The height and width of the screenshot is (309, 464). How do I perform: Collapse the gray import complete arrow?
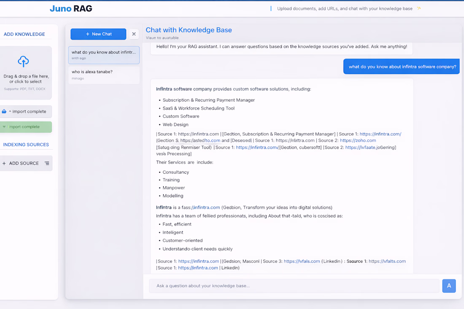(x=10, y=111)
